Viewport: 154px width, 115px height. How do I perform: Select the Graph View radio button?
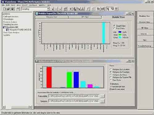pos(114,26)
